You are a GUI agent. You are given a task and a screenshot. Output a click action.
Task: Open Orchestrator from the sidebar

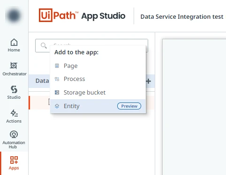[x=14, y=69]
